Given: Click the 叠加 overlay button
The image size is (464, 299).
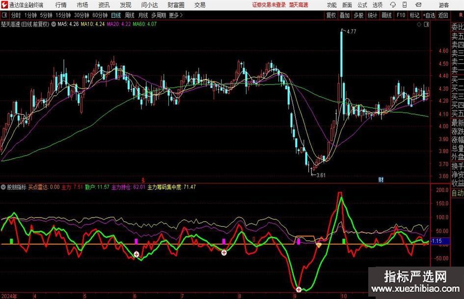Looking at the screenshot, I should click(345, 15).
